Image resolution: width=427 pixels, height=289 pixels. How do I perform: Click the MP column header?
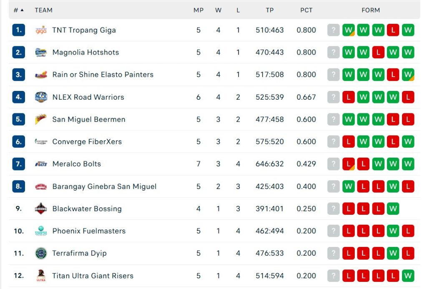pos(198,10)
